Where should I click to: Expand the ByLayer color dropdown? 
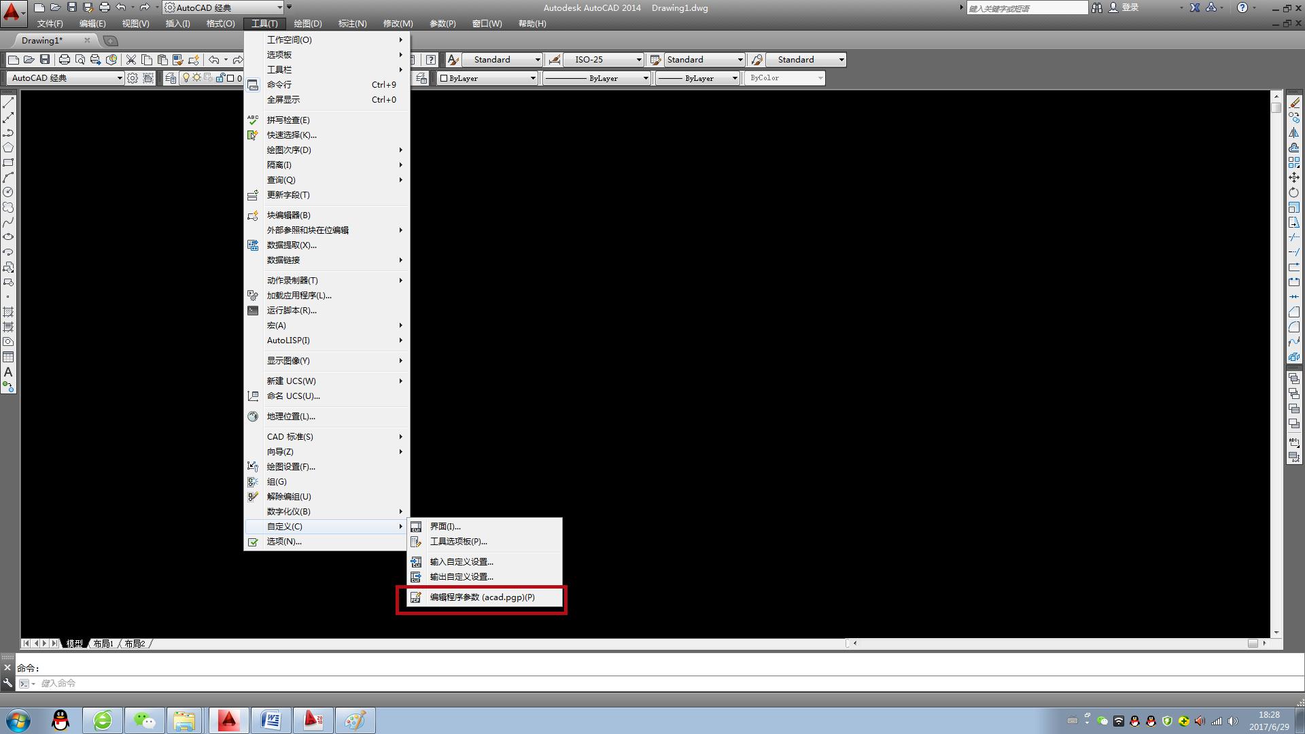(532, 78)
